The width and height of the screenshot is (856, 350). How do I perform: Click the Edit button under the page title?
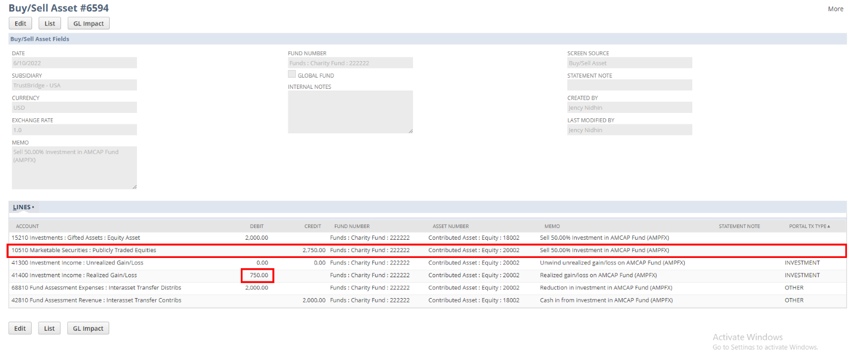tap(20, 24)
